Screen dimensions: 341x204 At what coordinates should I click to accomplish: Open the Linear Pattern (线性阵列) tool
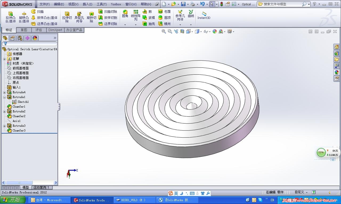coord(136,15)
